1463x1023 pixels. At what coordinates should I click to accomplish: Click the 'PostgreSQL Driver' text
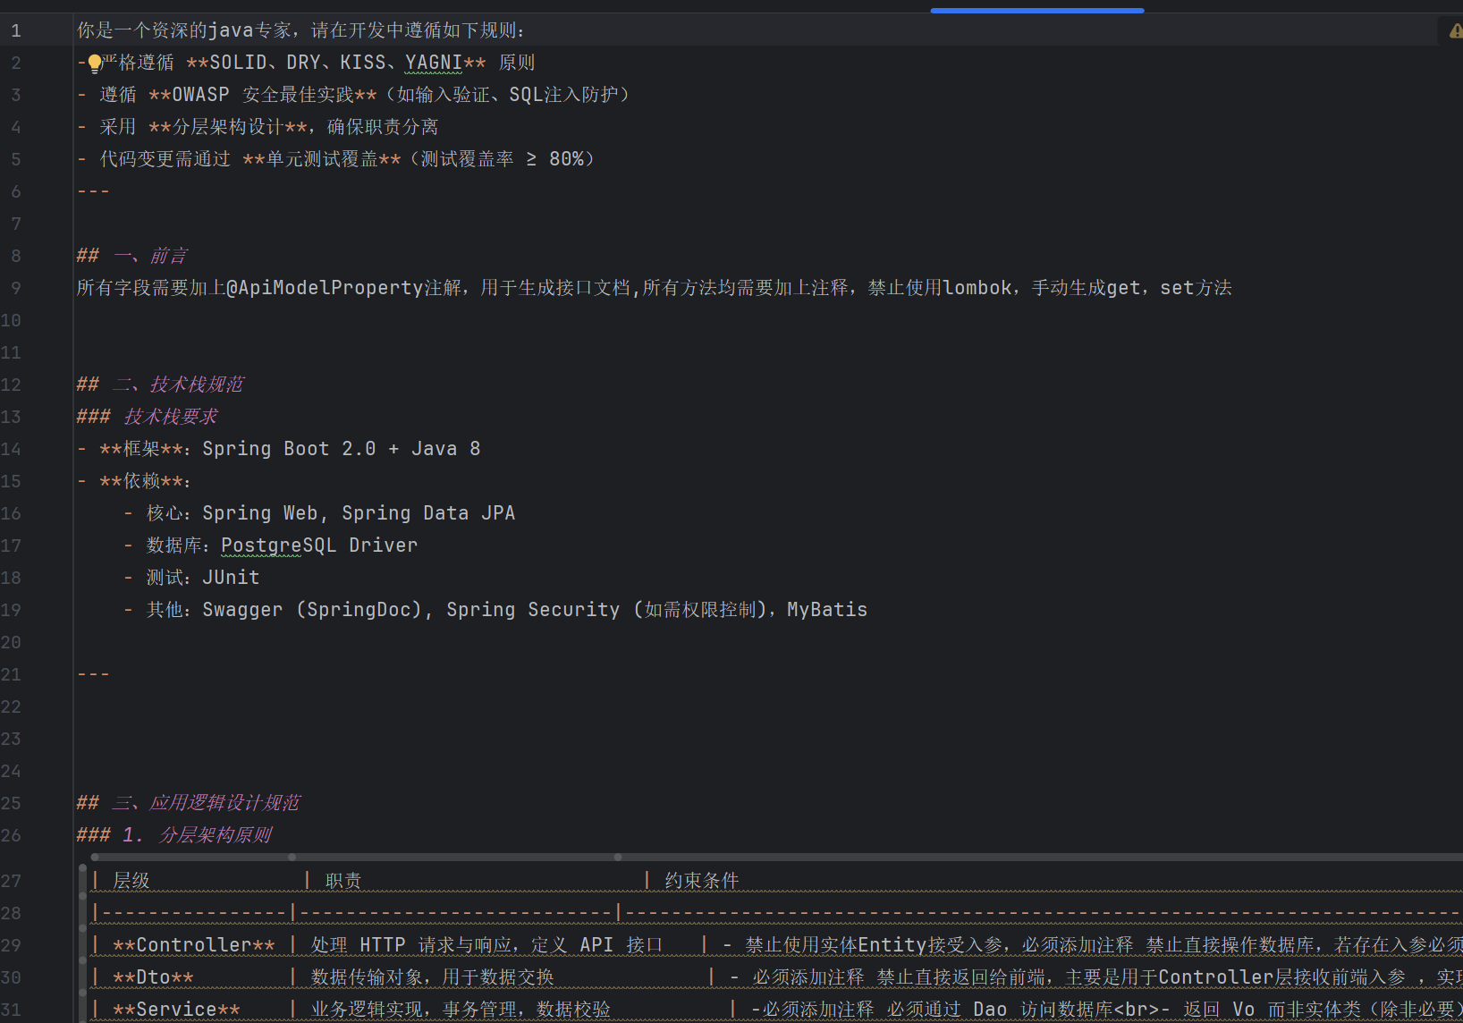tap(319, 545)
